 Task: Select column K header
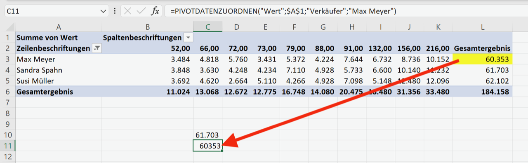click(x=438, y=27)
